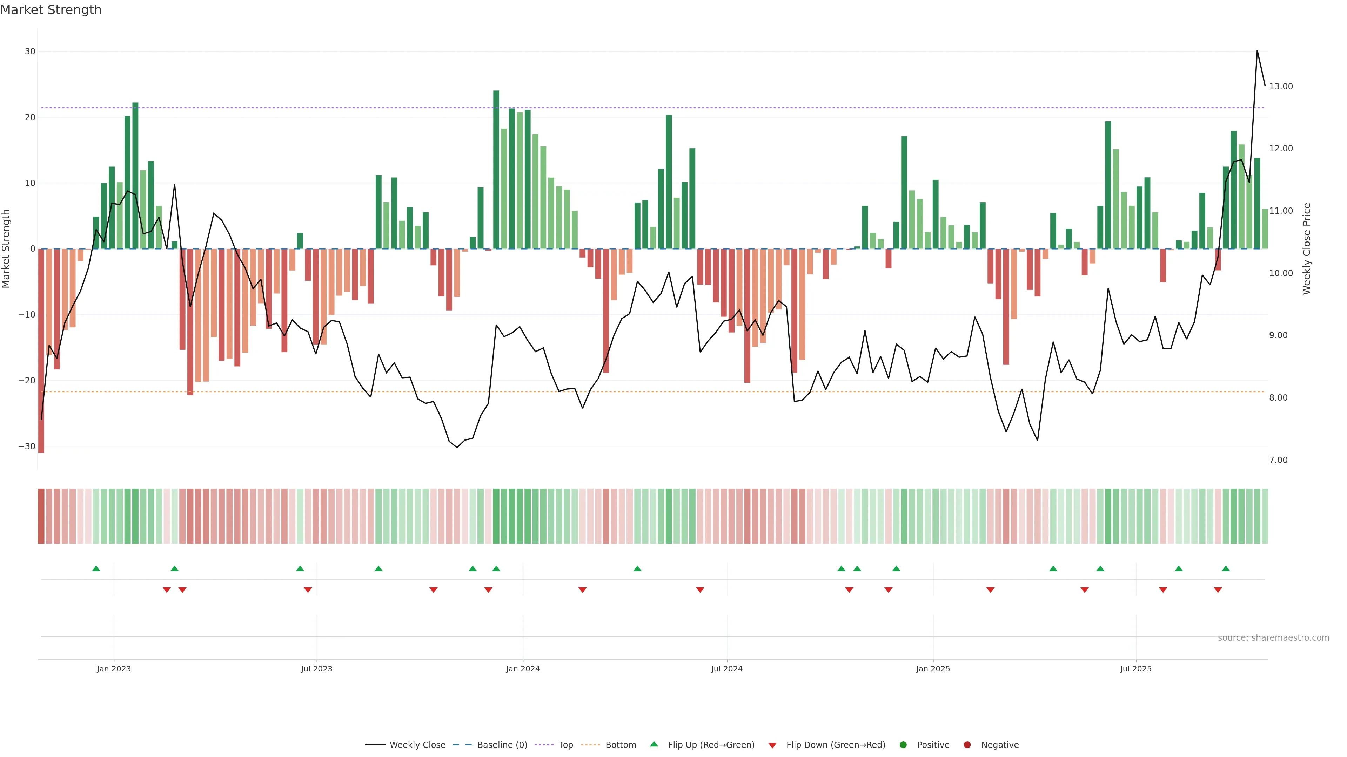The image size is (1347, 757).
Task: Click the Market Strength chart title
Action: 51,10
